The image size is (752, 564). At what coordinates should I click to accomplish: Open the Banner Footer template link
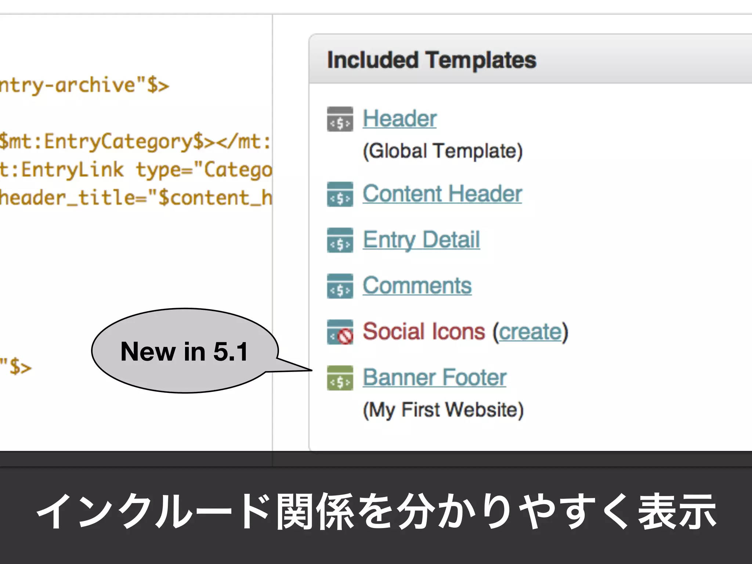(x=434, y=378)
